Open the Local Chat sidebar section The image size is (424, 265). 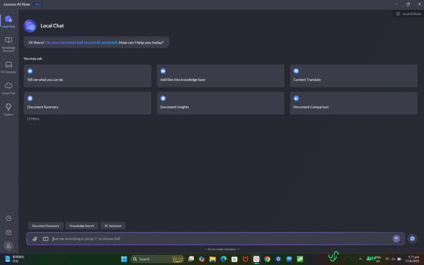[9, 21]
